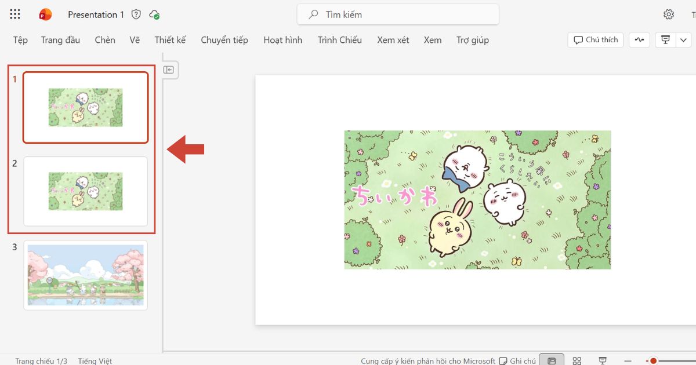
Task: Open the Chèn tab
Action: pos(105,40)
